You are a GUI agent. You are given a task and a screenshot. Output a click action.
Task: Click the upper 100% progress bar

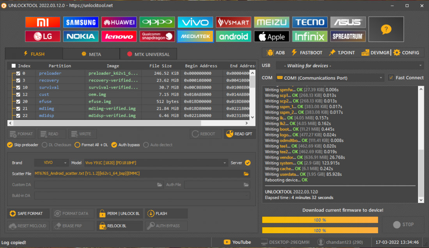(x=320, y=220)
